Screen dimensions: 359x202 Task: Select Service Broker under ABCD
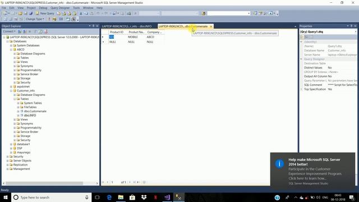coord(29,74)
